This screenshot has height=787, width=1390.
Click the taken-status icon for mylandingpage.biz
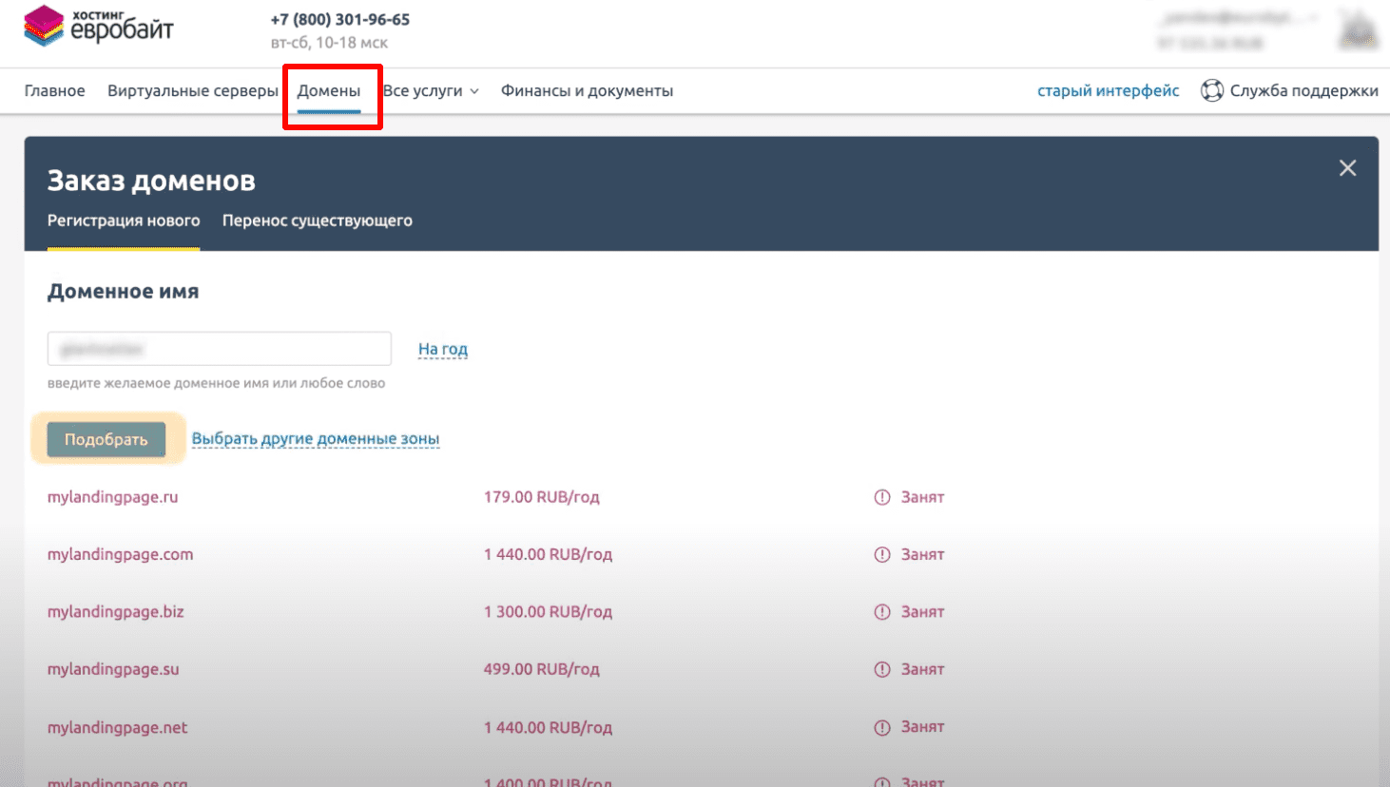[x=882, y=612]
